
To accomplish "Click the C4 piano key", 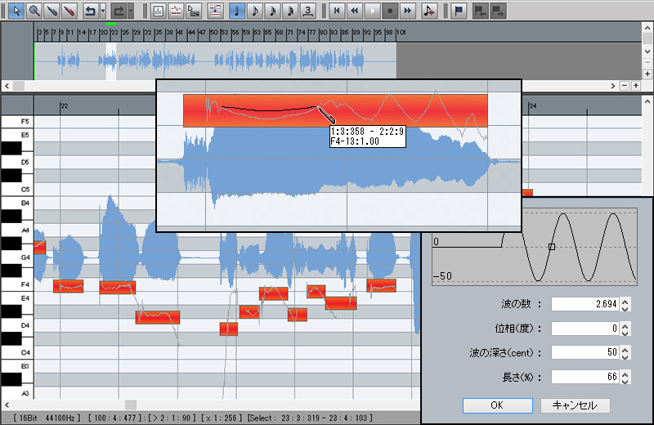I will tap(16, 352).
